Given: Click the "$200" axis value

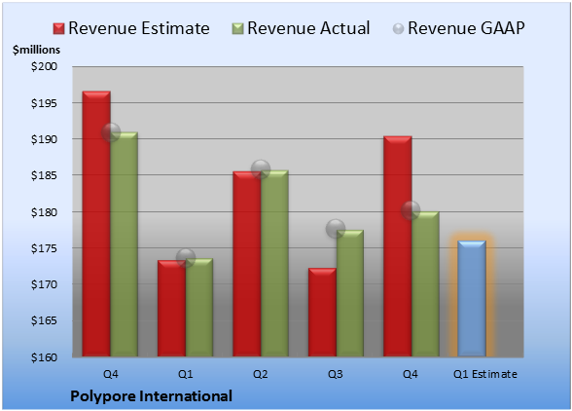Looking at the screenshot, I should click(44, 66).
